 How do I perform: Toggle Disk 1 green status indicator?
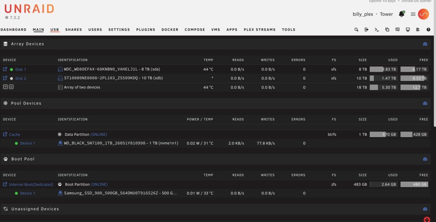11,70
